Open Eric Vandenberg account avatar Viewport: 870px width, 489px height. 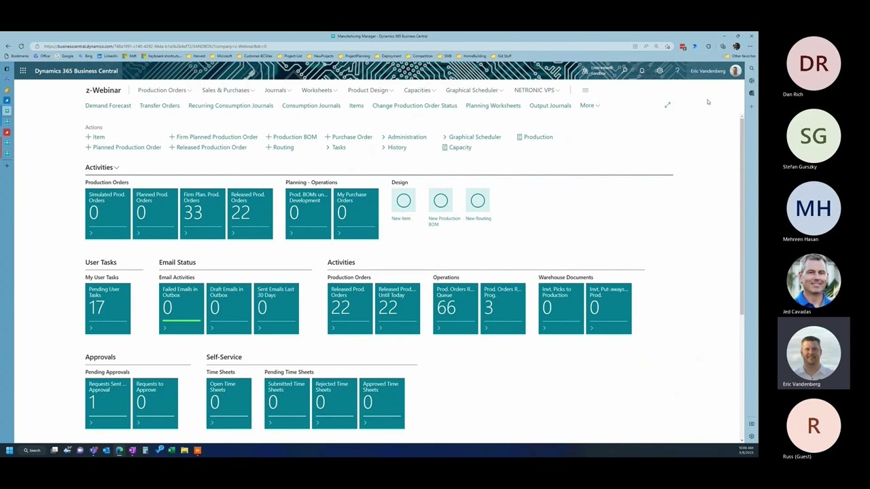coord(735,71)
